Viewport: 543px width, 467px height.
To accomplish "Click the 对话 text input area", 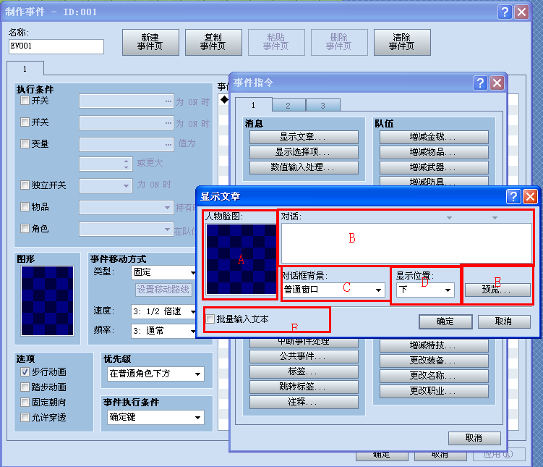I will pos(406,243).
